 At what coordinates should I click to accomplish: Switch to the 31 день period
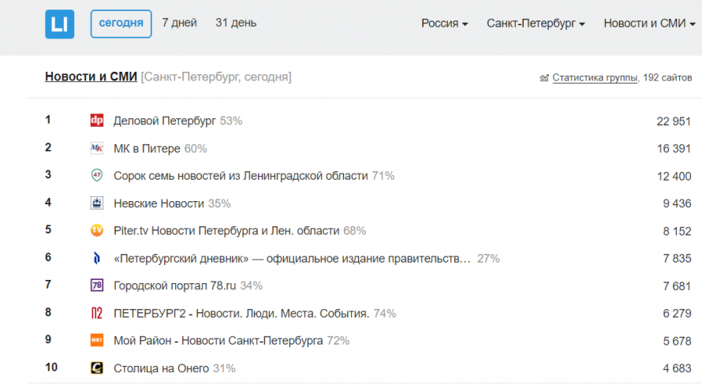[236, 23]
